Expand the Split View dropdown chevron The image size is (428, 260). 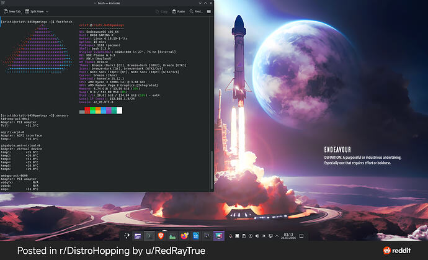pos(47,11)
